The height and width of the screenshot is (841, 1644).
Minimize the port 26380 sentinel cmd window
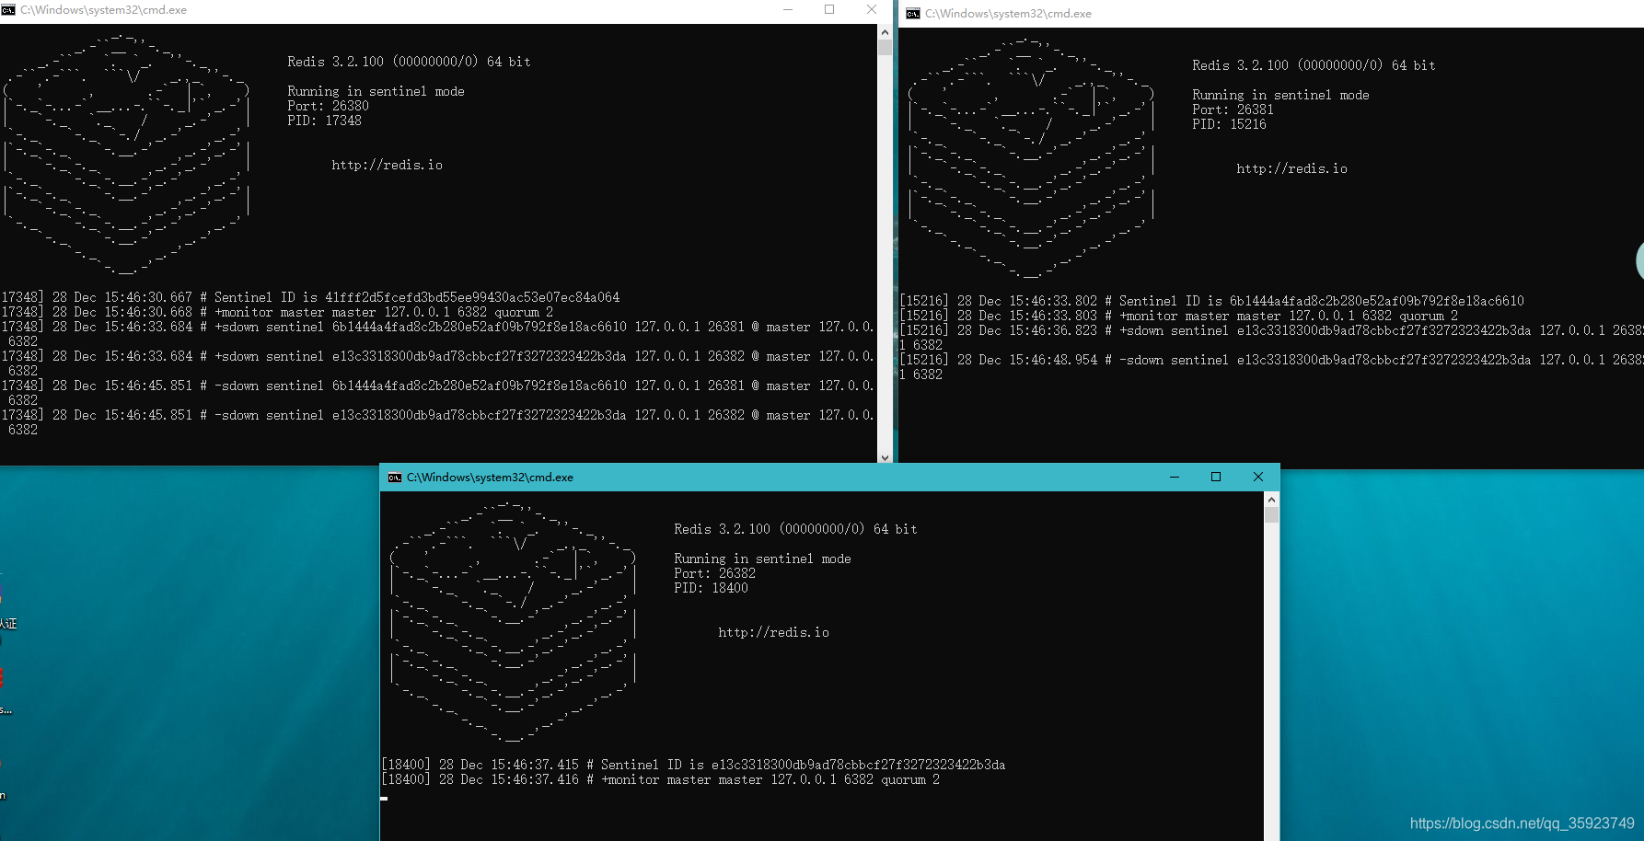click(x=788, y=10)
